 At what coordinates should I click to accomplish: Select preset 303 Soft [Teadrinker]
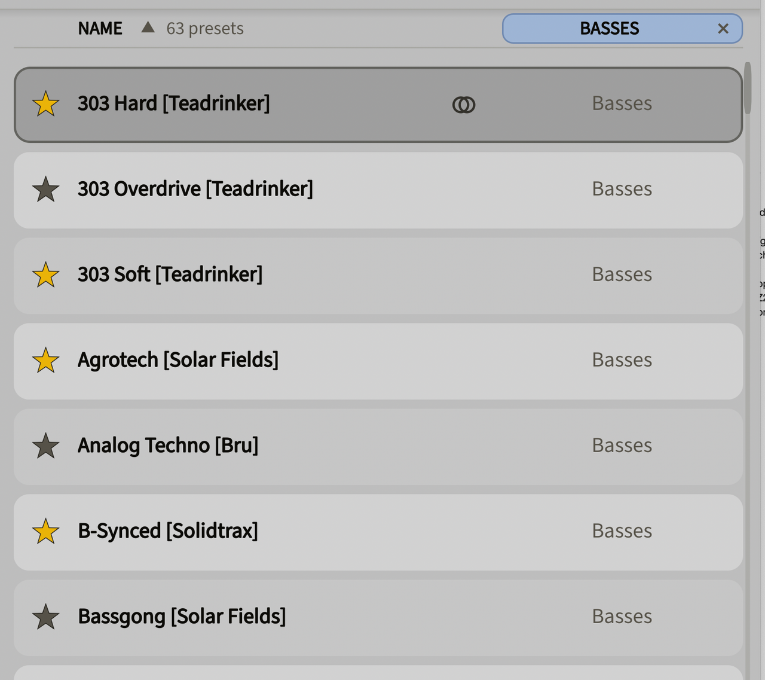378,276
